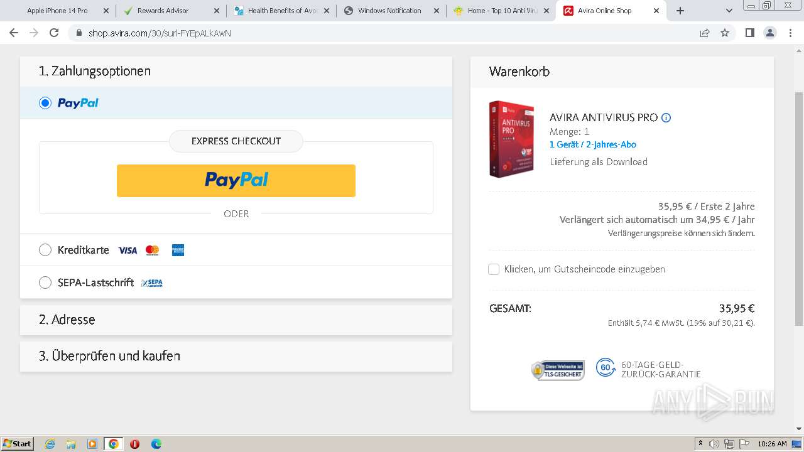Screen dimensions: 804x452
Task: Go forward to the next page
Action: pos(34,33)
